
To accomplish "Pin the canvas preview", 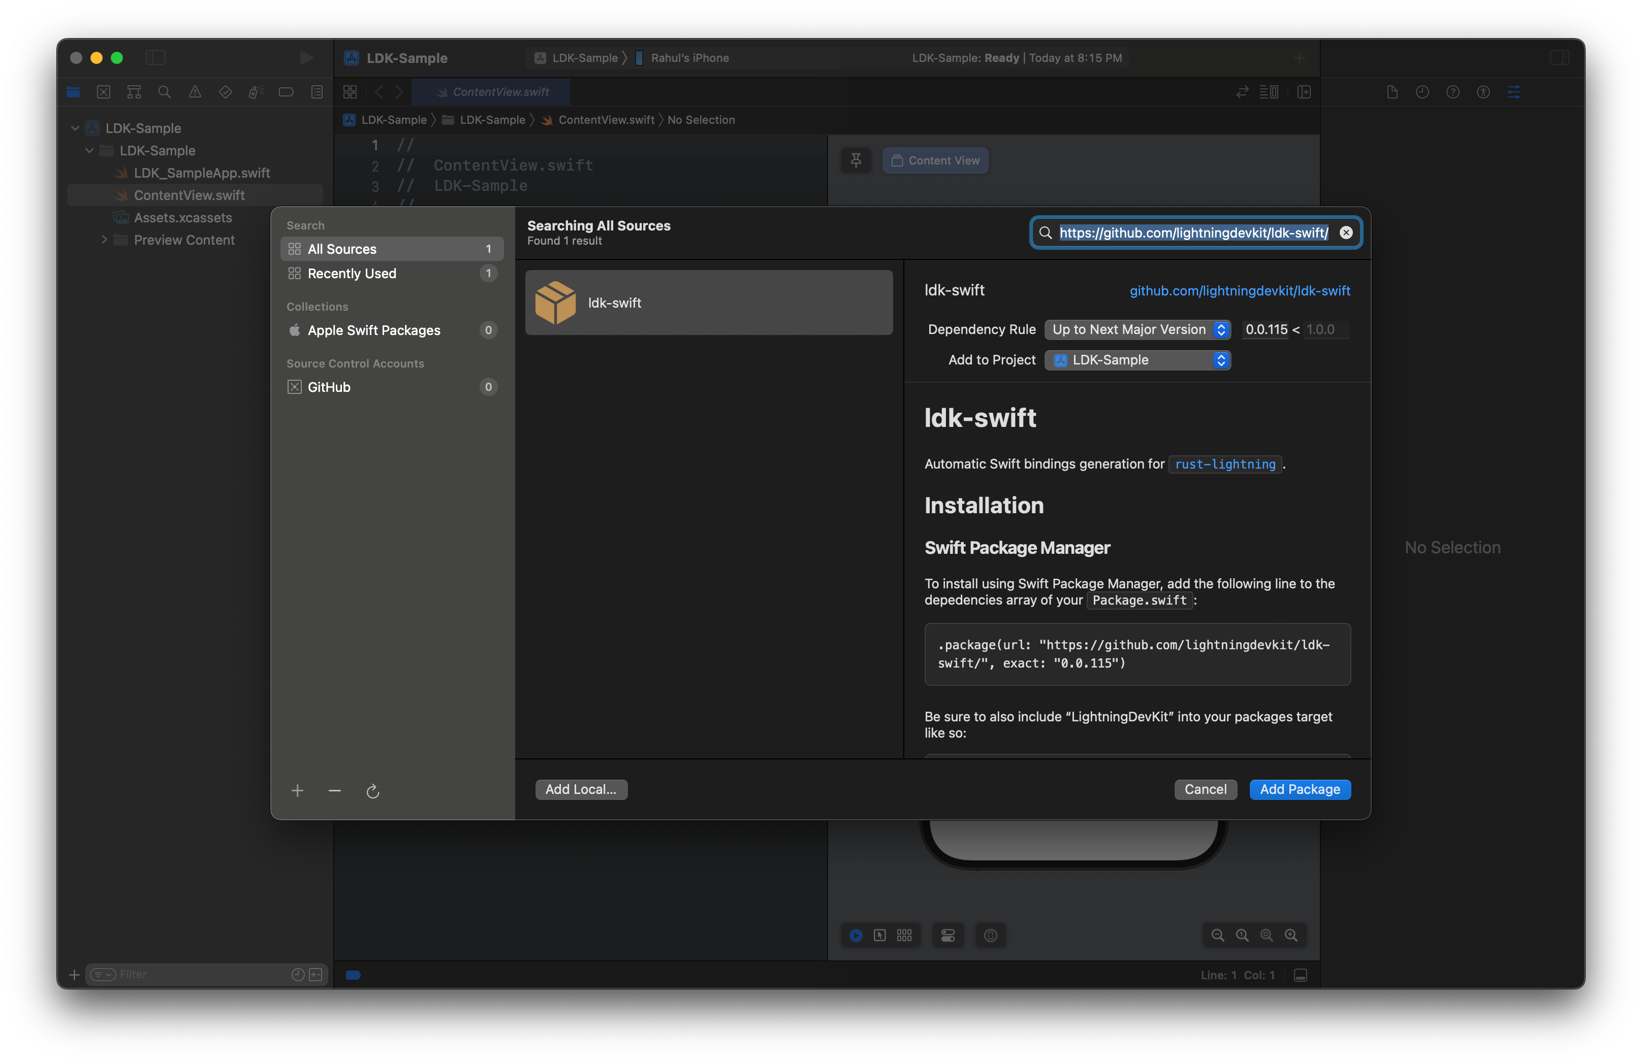I will [x=856, y=161].
